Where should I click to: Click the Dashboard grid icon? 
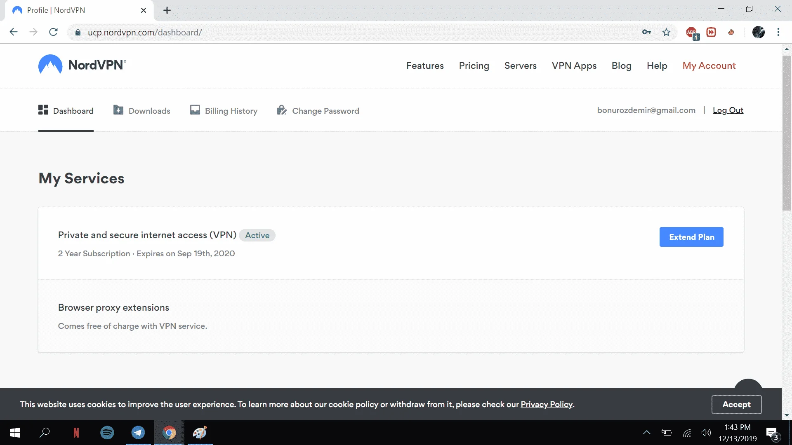(x=43, y=110)
